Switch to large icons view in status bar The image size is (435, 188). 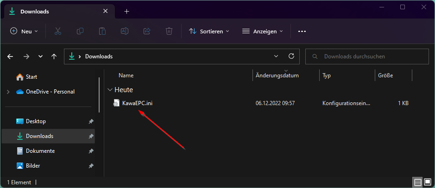tap(427, 182)
